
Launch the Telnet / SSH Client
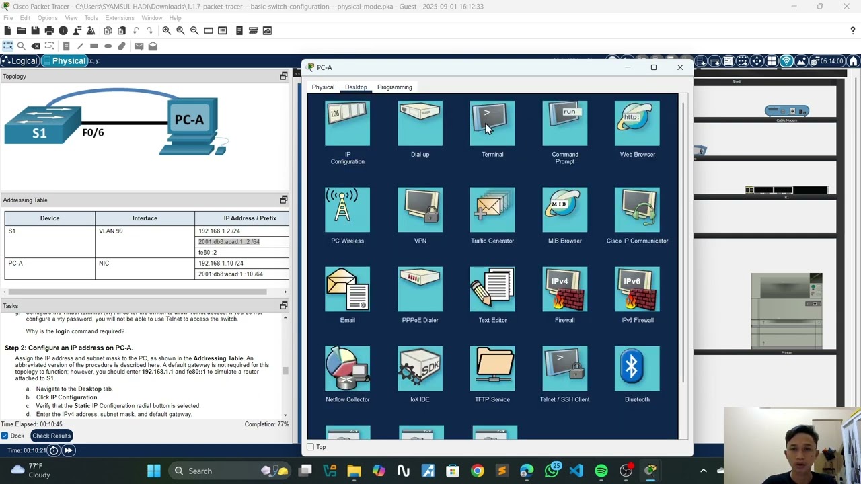point(565,368)
